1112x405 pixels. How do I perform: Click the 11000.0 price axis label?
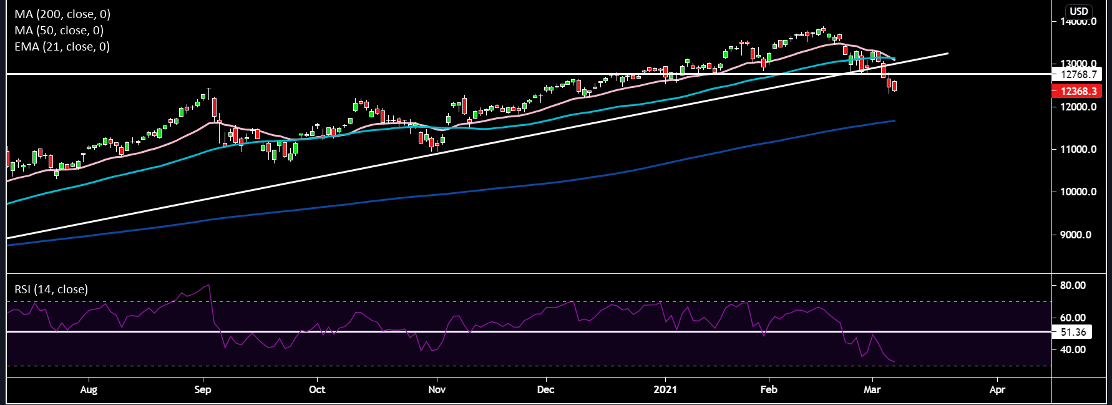pos(1078,149)
